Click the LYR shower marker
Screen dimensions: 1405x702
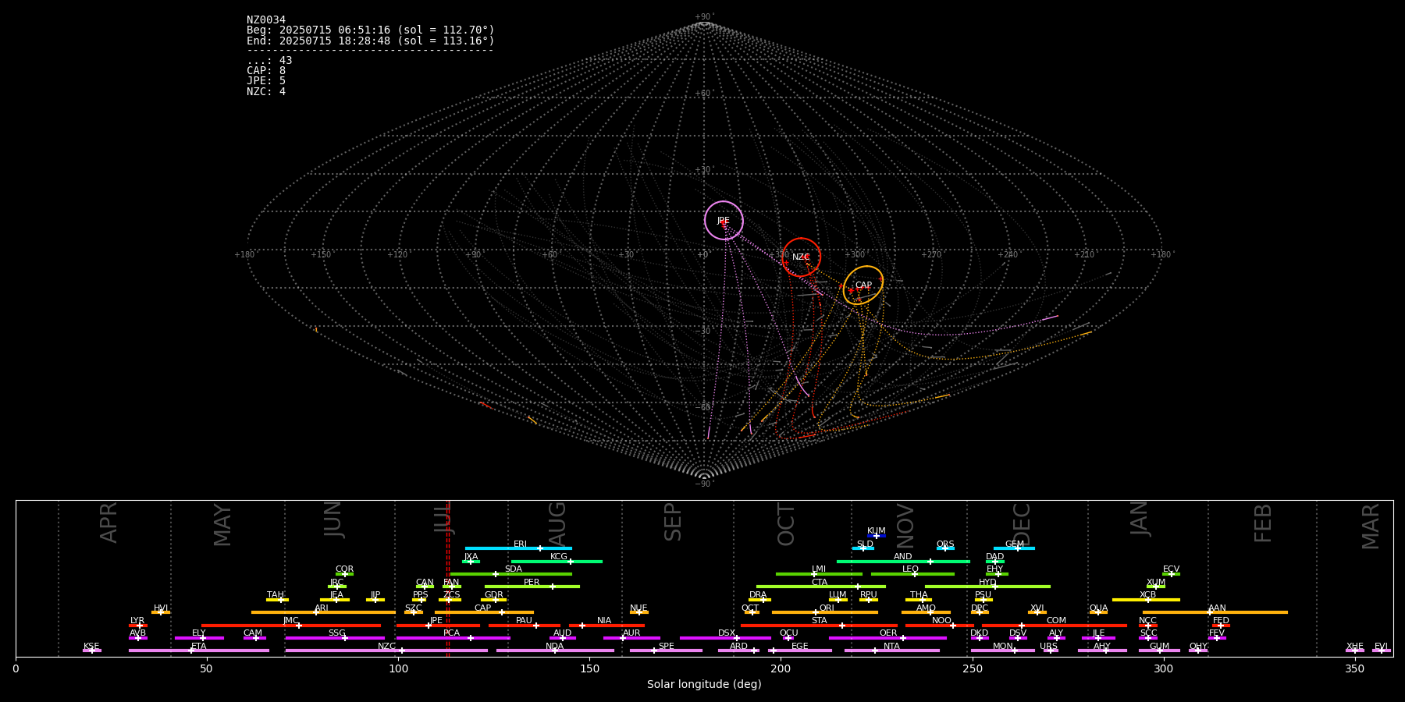point(138,625)
